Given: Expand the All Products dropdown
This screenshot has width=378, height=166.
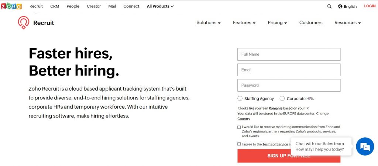Looking at the screenshot, I should pos(160,7).
